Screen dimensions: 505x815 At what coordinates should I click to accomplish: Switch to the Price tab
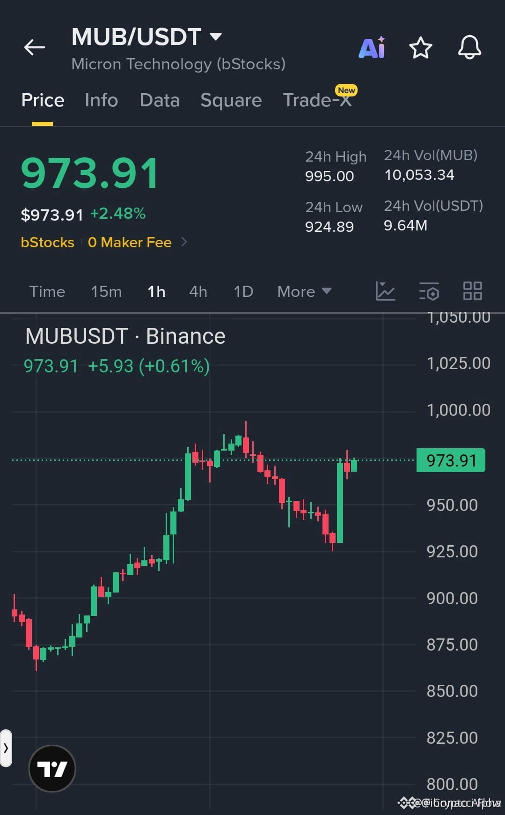43,100
